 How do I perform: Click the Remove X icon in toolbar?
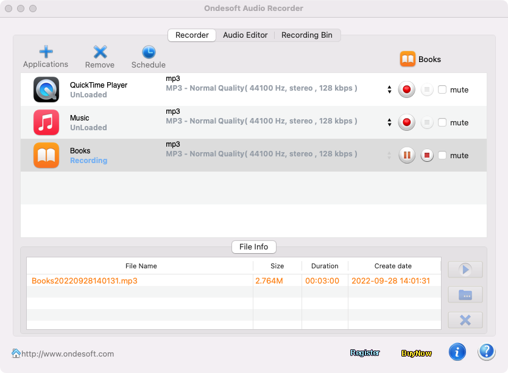(100, 52)
